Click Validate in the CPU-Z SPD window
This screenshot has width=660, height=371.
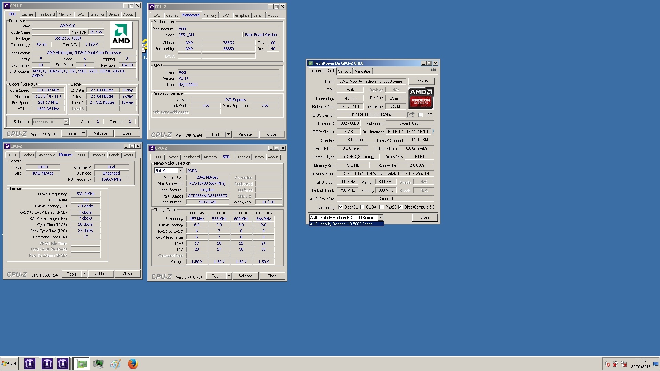(x=245, y=276)
